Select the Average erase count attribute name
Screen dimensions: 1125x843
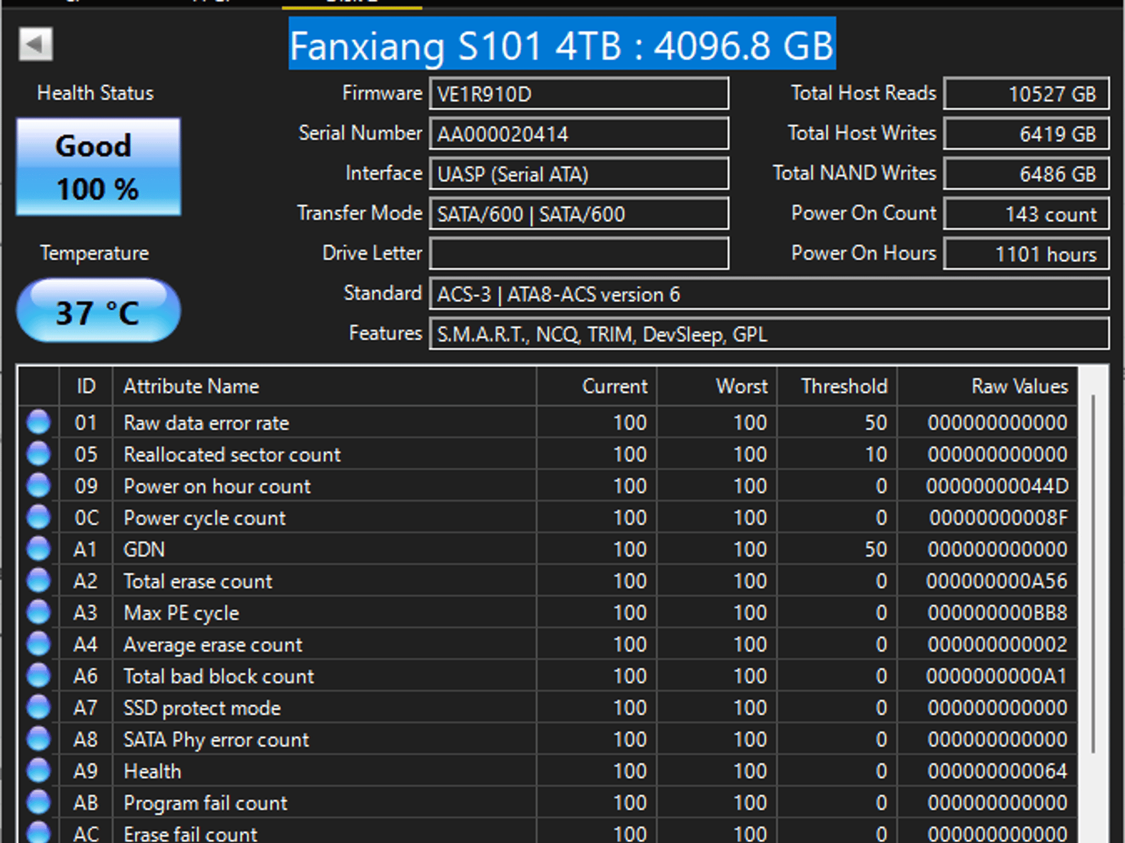click(213, 645)
